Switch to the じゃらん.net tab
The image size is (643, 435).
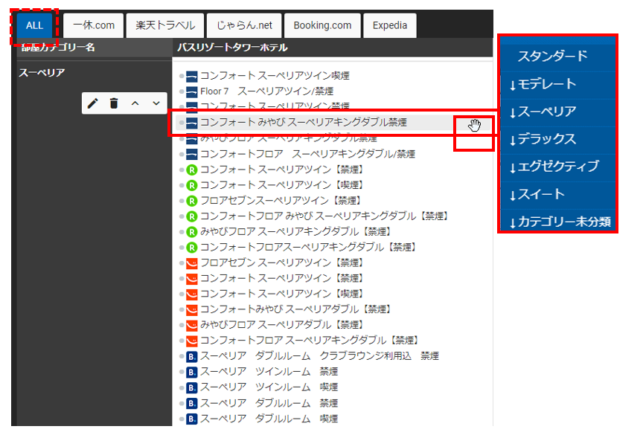[x=244, y=25]
